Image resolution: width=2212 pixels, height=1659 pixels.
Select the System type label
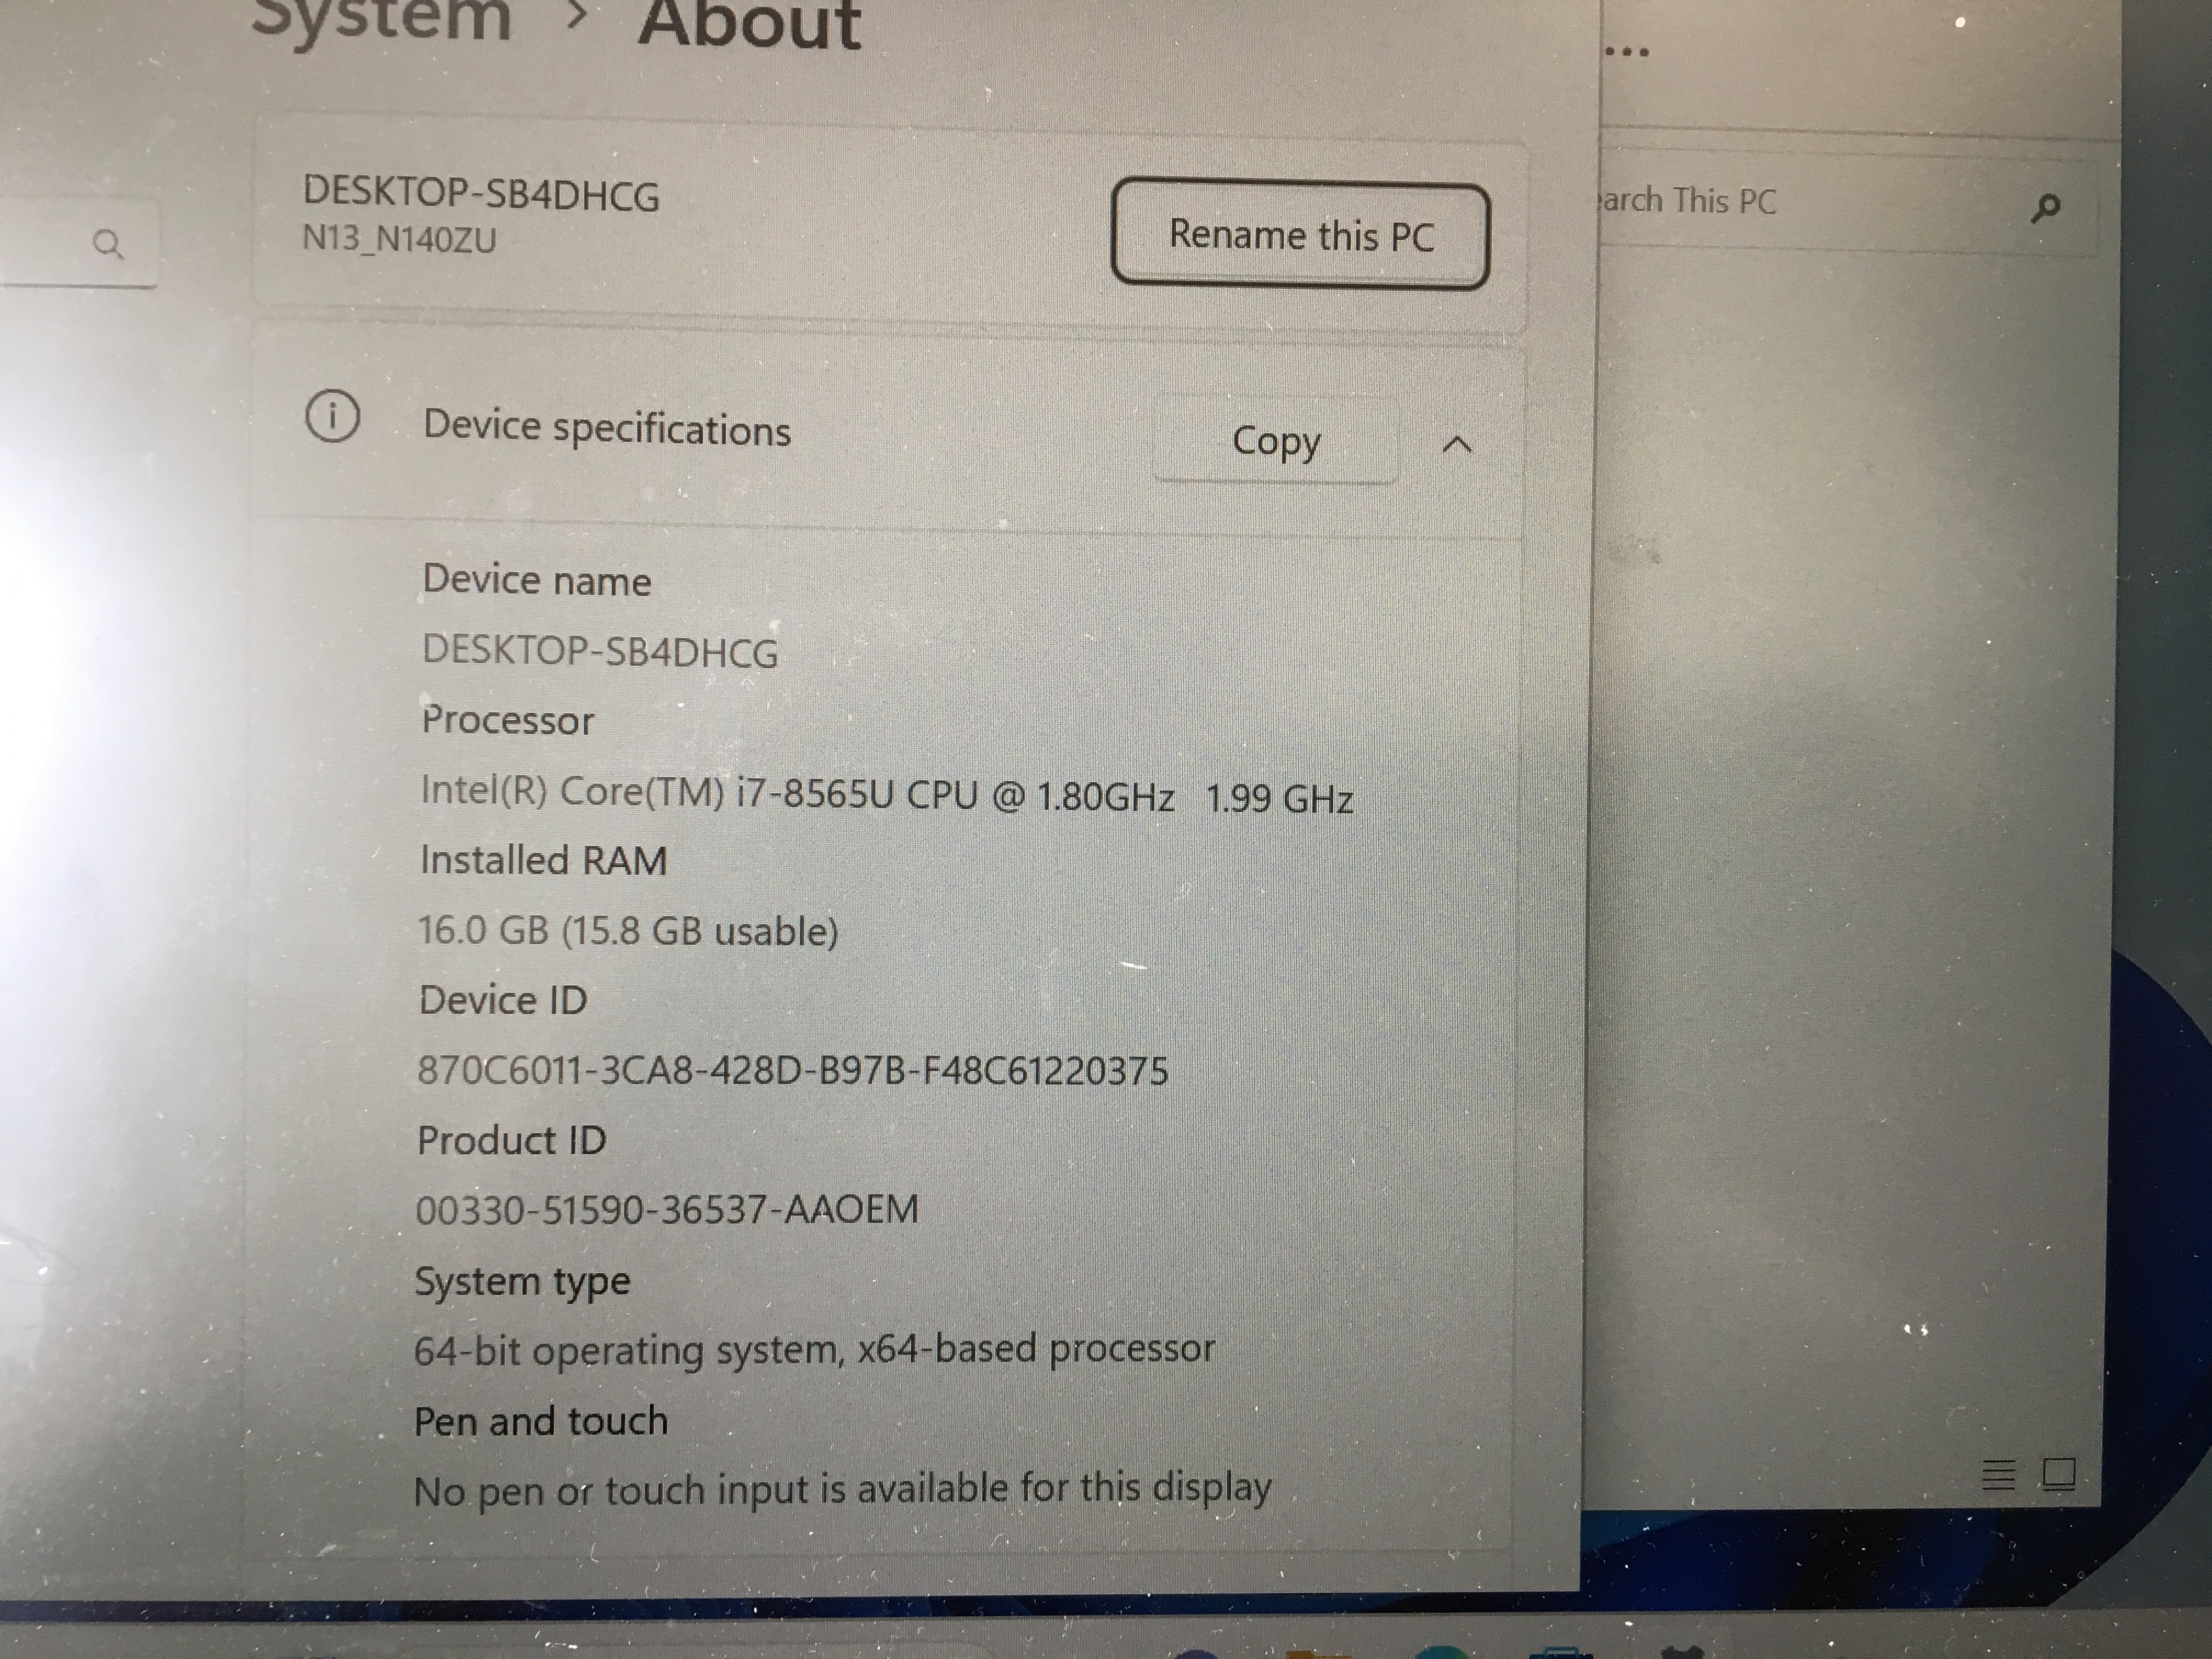pos(523,1282)
